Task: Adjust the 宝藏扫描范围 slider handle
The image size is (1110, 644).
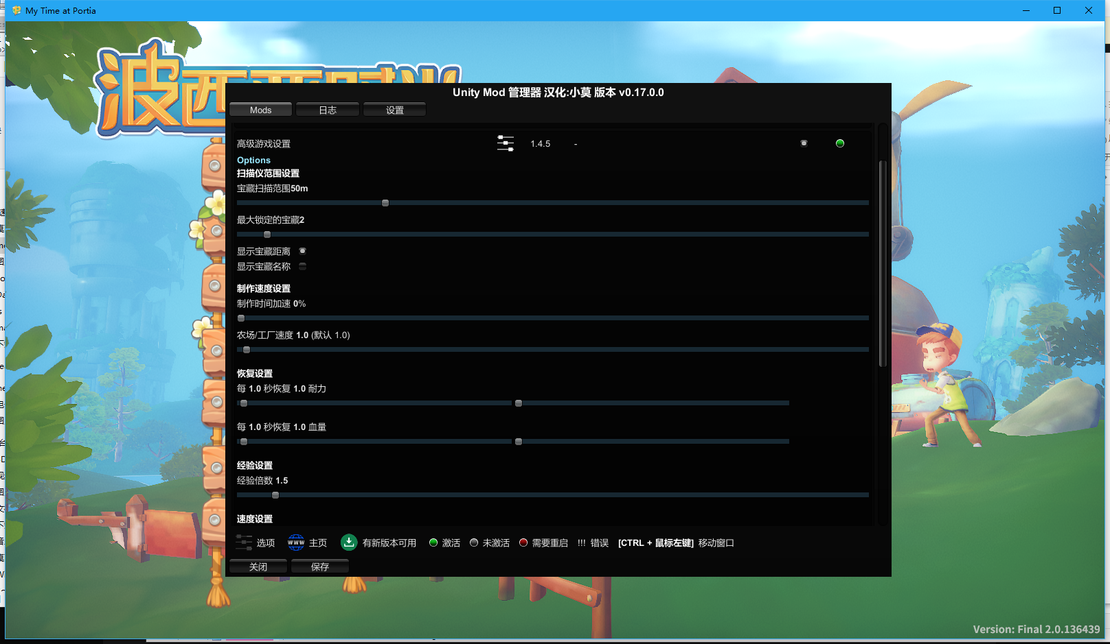Action: pos(385,203)
